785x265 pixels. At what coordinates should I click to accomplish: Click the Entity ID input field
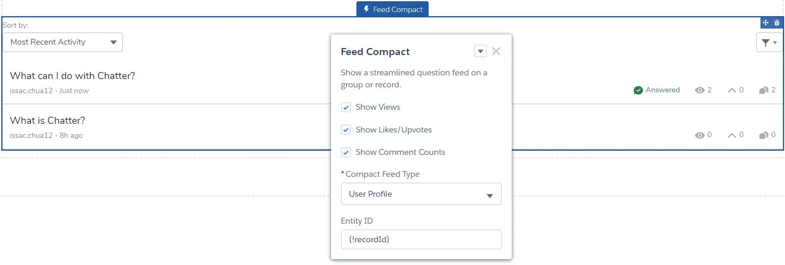[x=421, y=239]
